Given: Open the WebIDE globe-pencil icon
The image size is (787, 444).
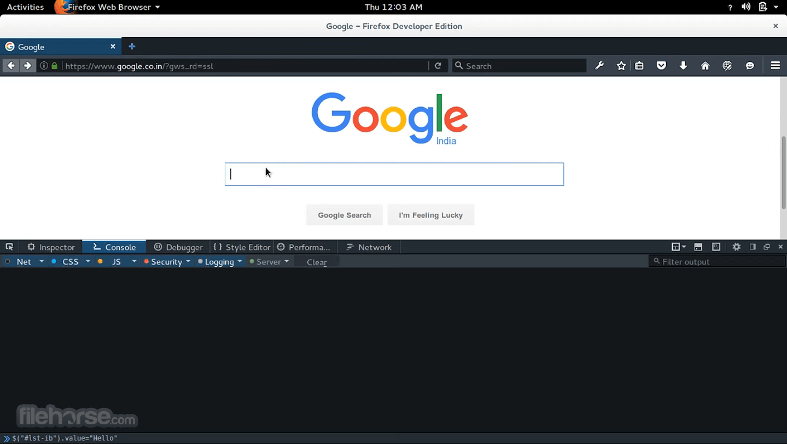Looking at the screenshot, I should 727,66.
